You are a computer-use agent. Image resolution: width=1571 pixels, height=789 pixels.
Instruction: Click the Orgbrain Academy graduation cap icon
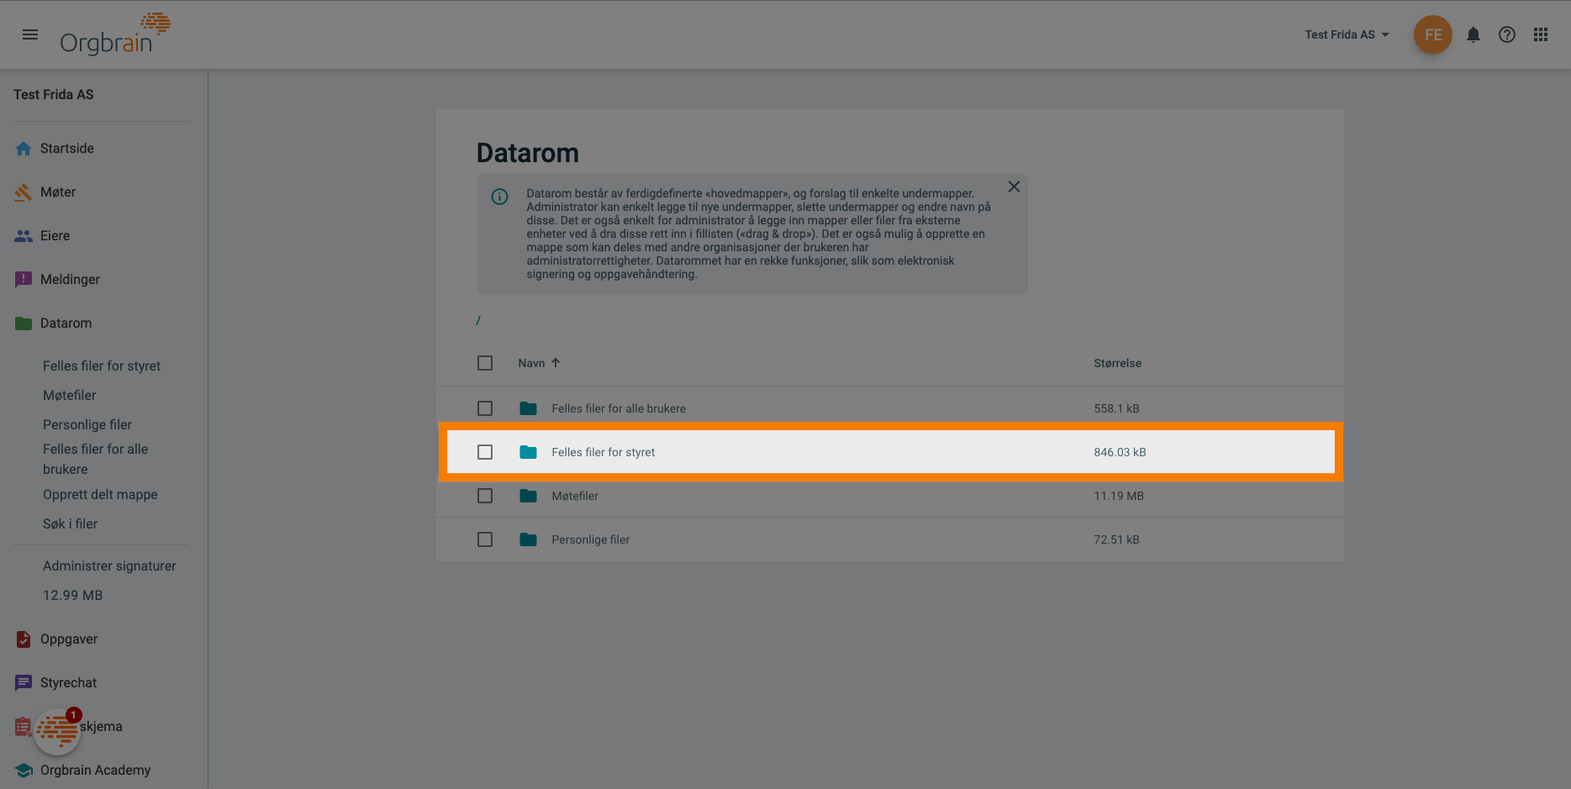pos(24,770)
